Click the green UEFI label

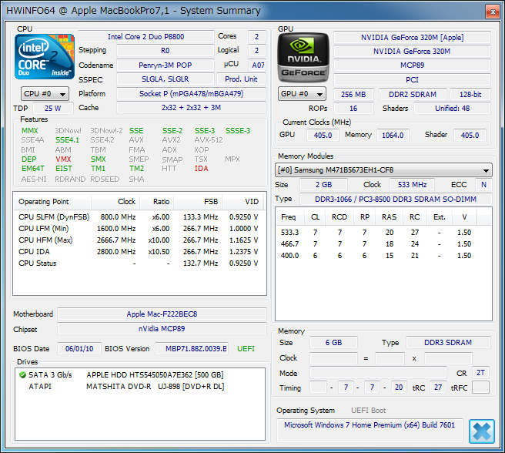pos(246,349)
